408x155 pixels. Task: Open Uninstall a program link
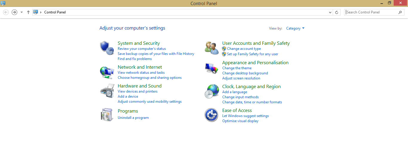click(133, 118)
